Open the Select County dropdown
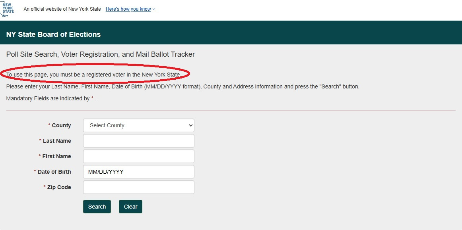This screenshot has height=230, width=462. (138, 125)
